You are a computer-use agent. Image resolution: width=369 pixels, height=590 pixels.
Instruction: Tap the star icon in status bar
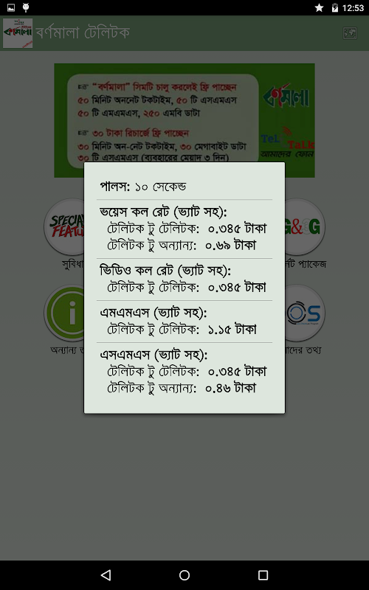319,7
